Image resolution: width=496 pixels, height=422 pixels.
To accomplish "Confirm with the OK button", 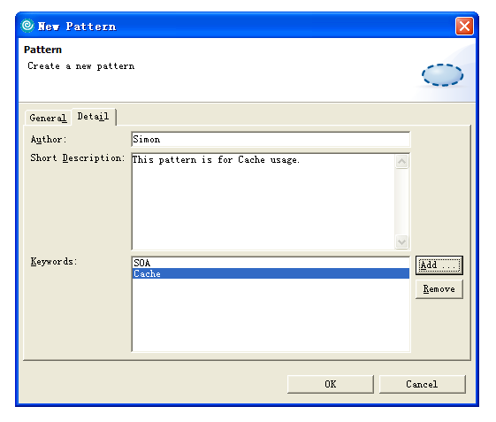I will (331, 384).
